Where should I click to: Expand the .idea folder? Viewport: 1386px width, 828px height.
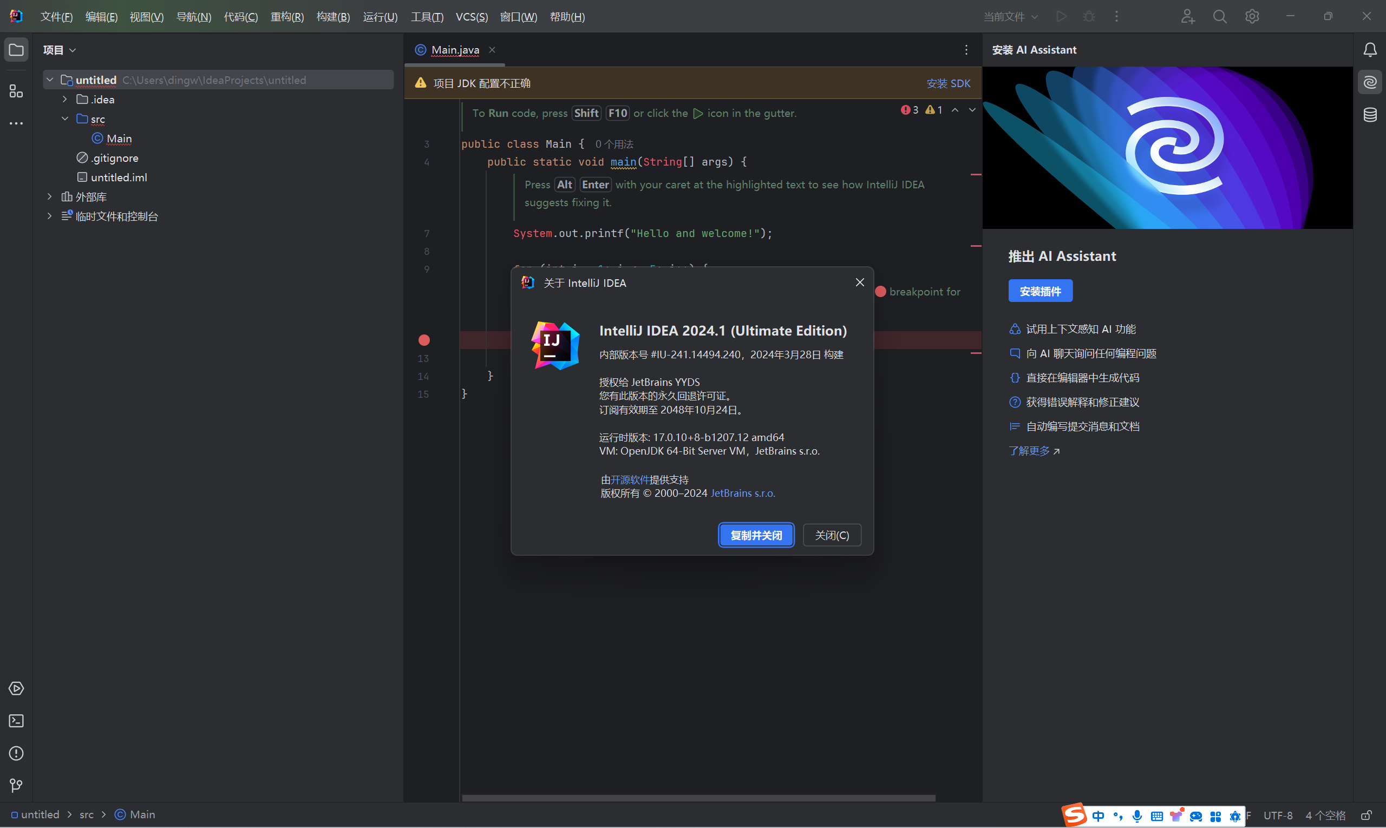(65, 100)
